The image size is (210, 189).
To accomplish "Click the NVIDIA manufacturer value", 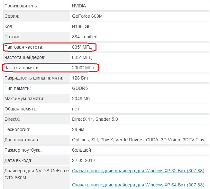I will (x=79, y=6).
